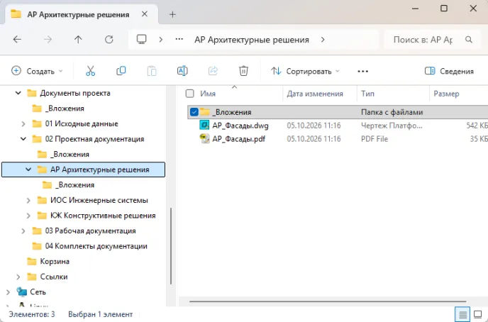This screenshot has width=488, height=322.
Task: Expand the Сеть tree node
Action: pyautogui.click(x=8, y=292)
